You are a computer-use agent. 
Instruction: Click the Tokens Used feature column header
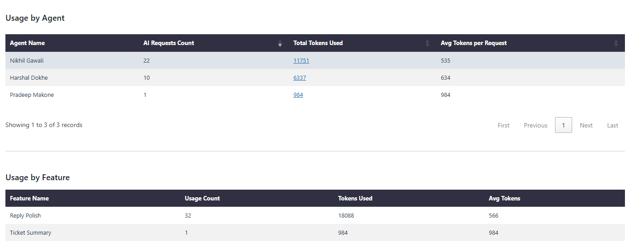(x=355, y=198)
